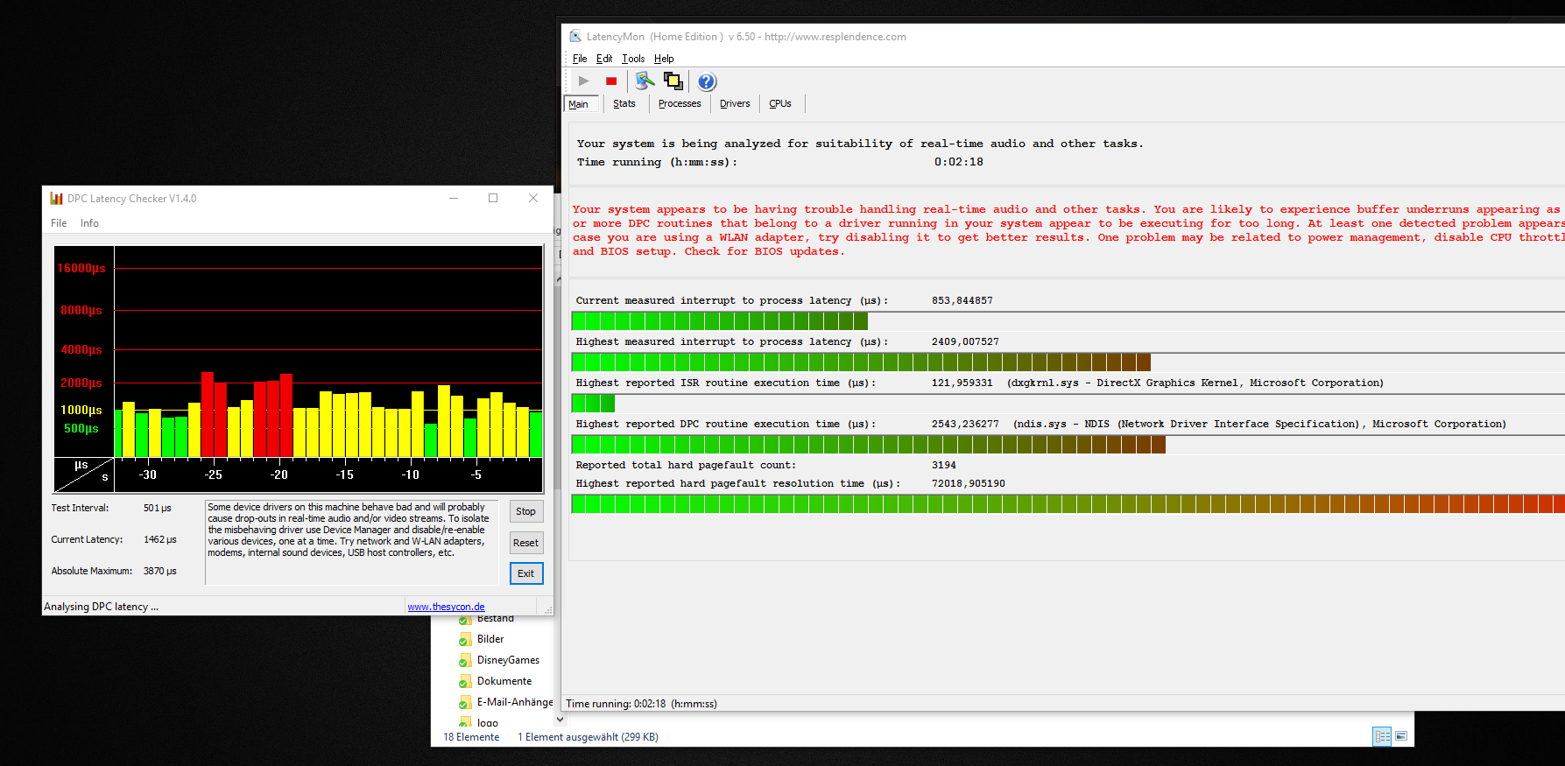Screen dimensions: 1565x766
Task: Click the hard pagefault resolution time bar
Action: coord(1068,503)
